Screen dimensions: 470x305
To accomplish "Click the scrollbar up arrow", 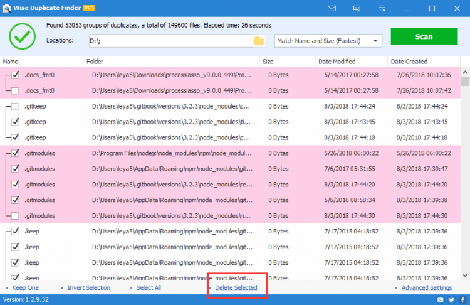I will point(465,72).
